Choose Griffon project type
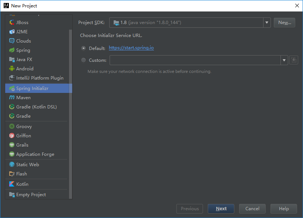The height and width of the screenshot is (218, 303). coord(37,135)
